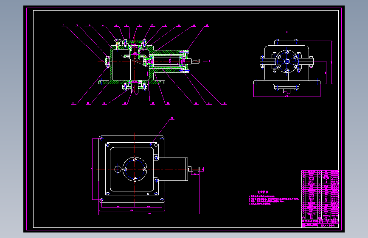Pick the magenta technical requirements heading

click(263, 192)
